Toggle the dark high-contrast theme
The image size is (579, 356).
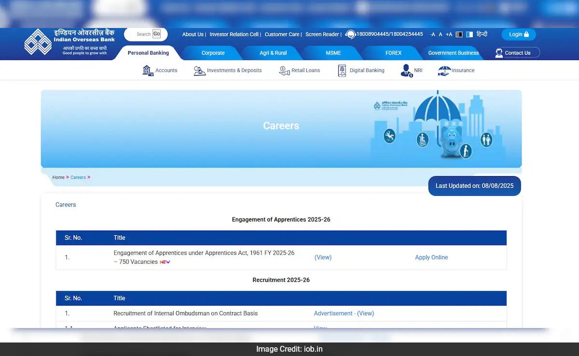[459, 34]
